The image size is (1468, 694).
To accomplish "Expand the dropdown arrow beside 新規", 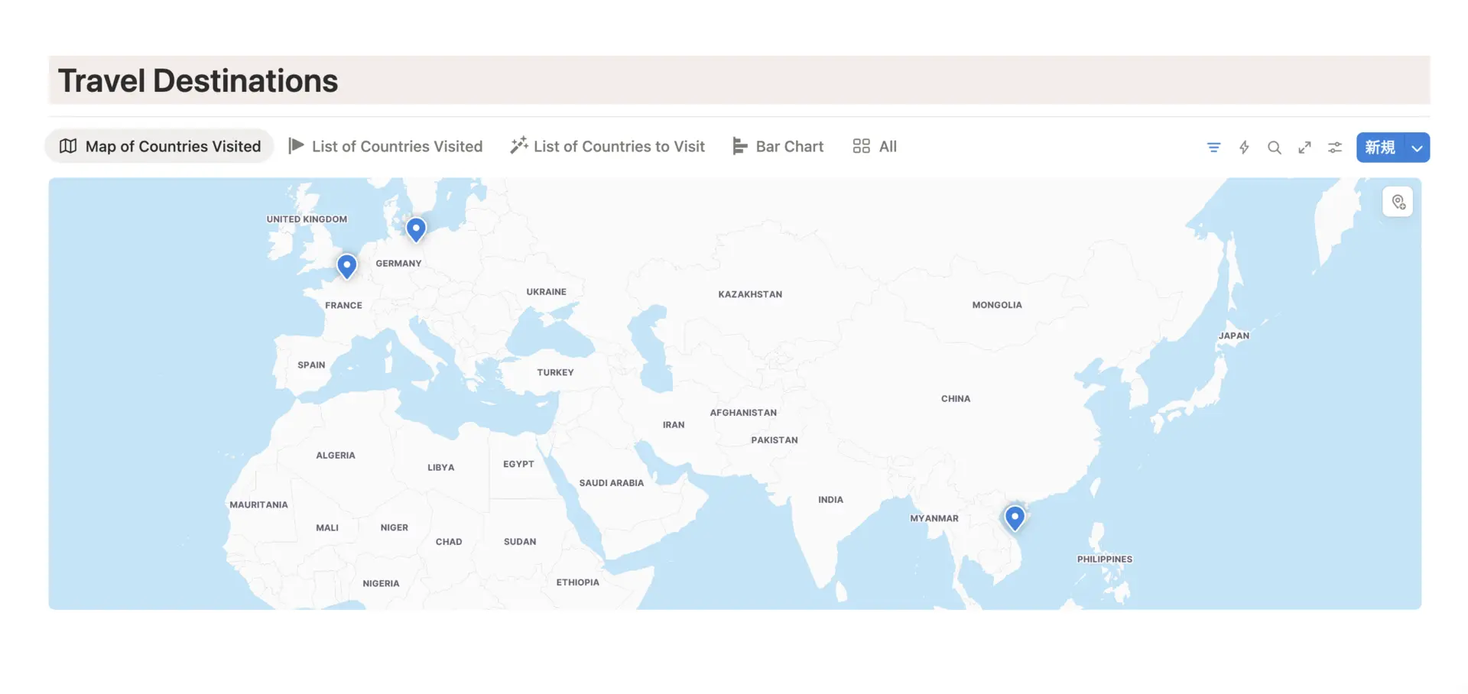I will [x=1417, y=148].
